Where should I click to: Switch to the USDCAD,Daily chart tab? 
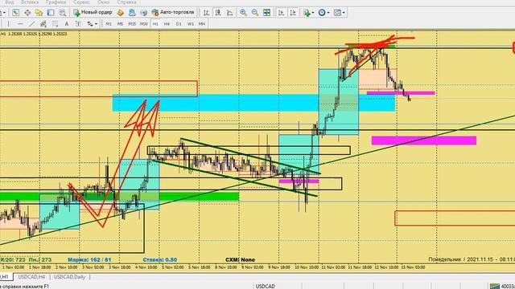pos(70,277)
